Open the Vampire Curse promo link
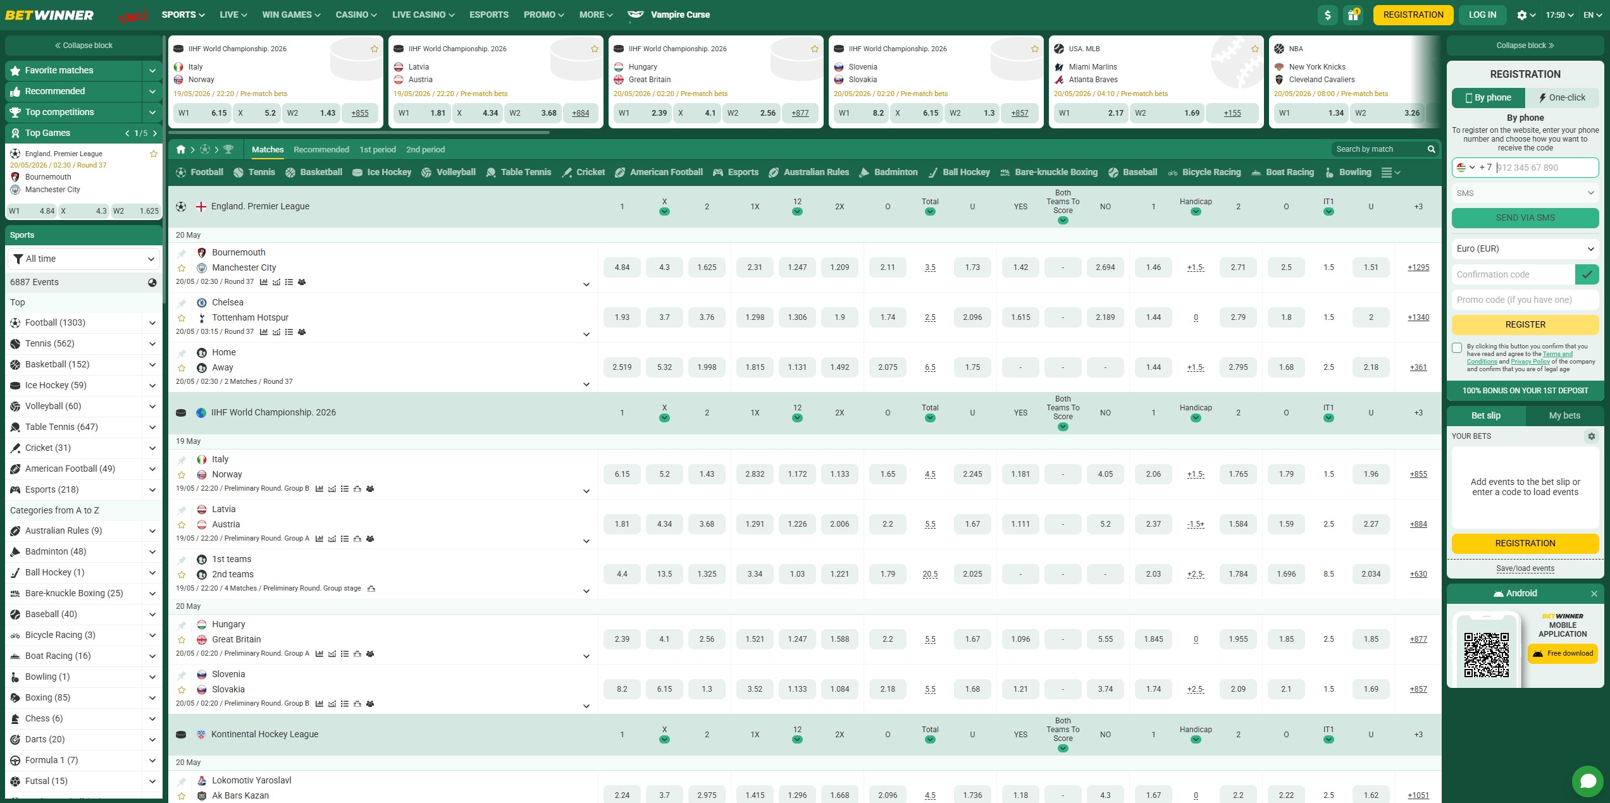 669,15
